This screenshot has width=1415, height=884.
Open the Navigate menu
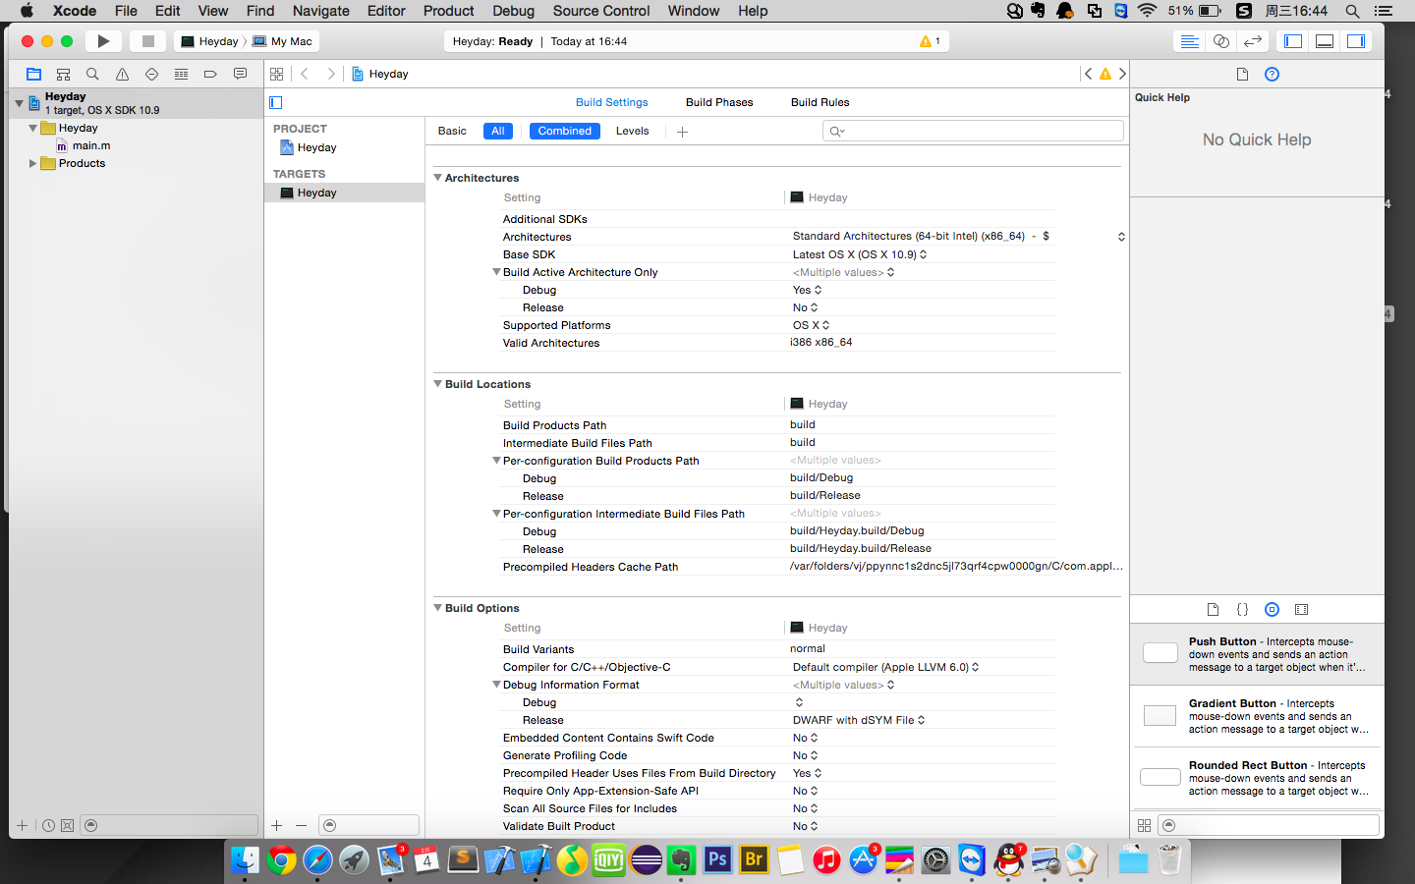click(x=321, y=11)
